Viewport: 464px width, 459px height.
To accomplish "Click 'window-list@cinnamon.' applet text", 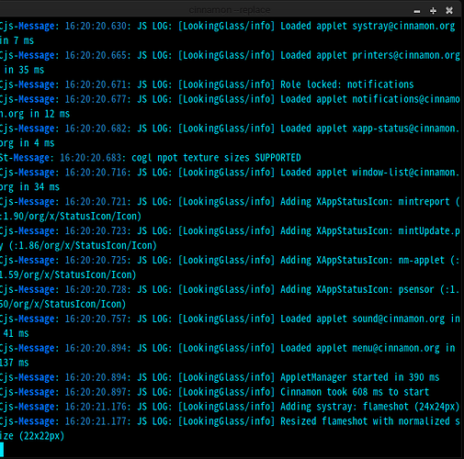I will (x=406, y=173).
